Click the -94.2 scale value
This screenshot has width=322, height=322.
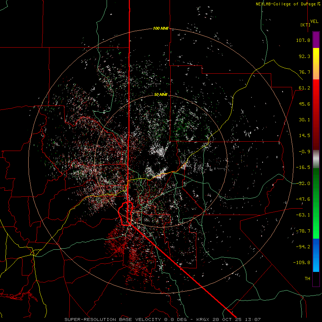point(303,247)
